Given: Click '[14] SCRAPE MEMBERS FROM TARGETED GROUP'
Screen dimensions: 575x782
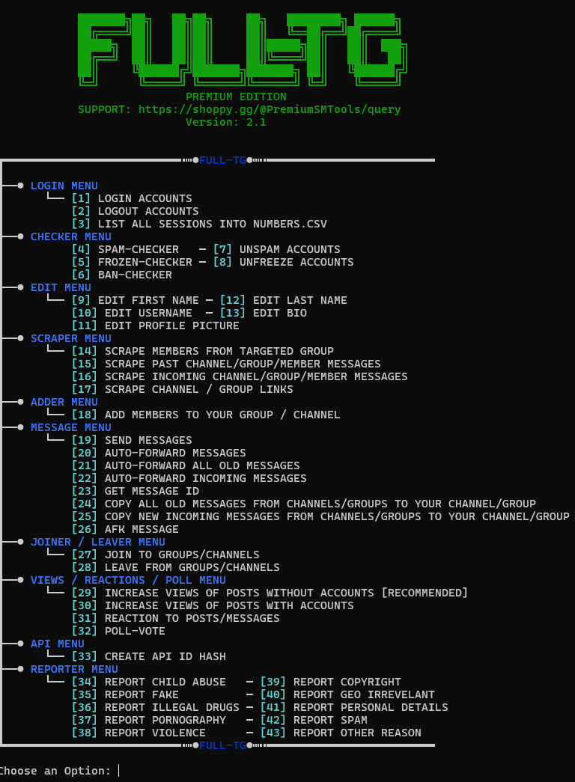Looking at the screenshot, I should point(203,351).
